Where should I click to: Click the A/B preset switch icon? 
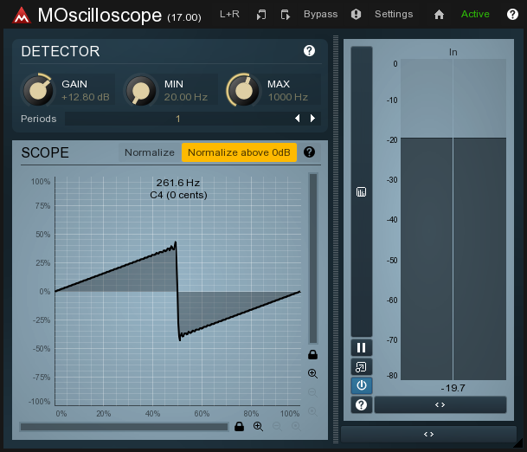pyautogui.click(x=261, y=15)
